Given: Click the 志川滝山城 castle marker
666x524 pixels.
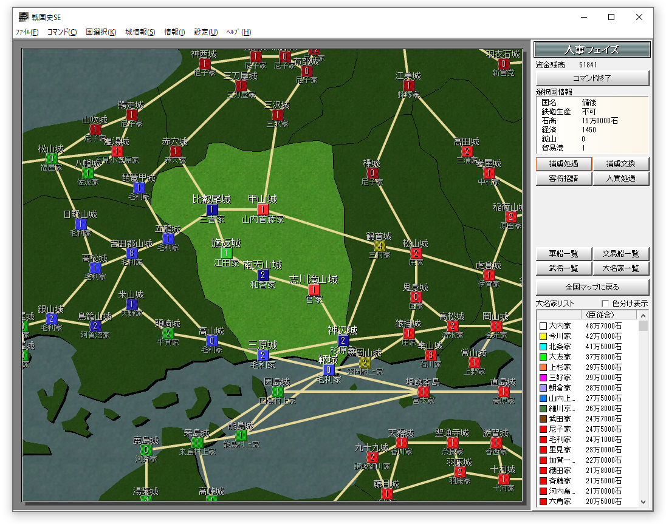Looking at the screenshot, I should [x=314, y=290].
